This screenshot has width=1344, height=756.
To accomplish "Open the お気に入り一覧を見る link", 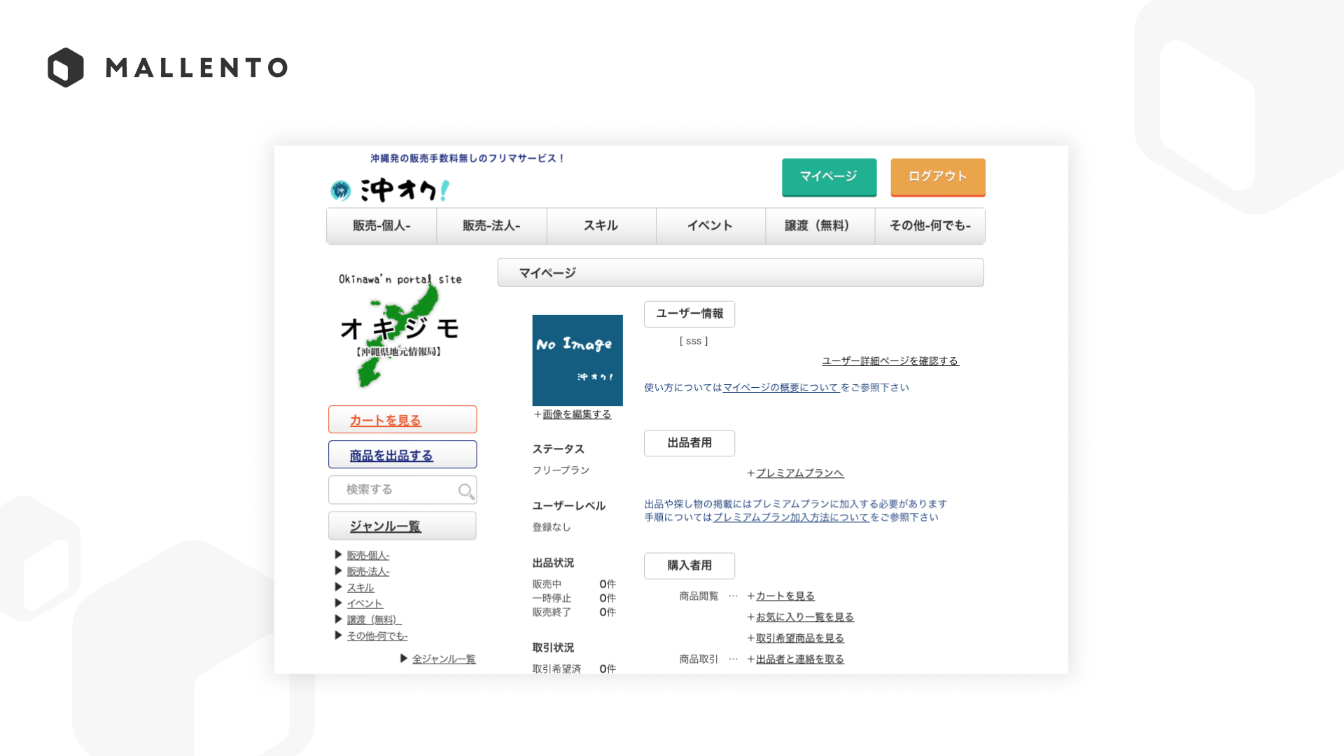I will click(804, 617).
